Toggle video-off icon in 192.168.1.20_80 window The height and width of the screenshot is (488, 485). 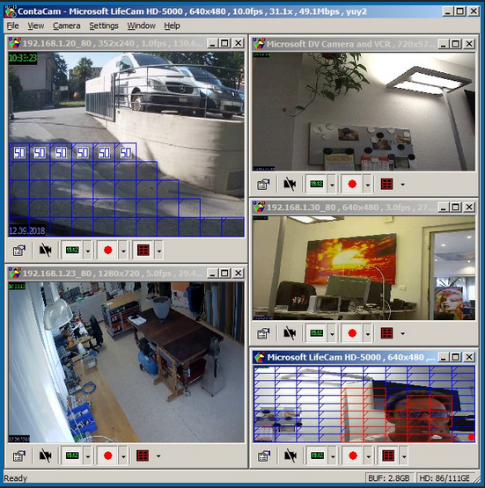pos(46,251)
